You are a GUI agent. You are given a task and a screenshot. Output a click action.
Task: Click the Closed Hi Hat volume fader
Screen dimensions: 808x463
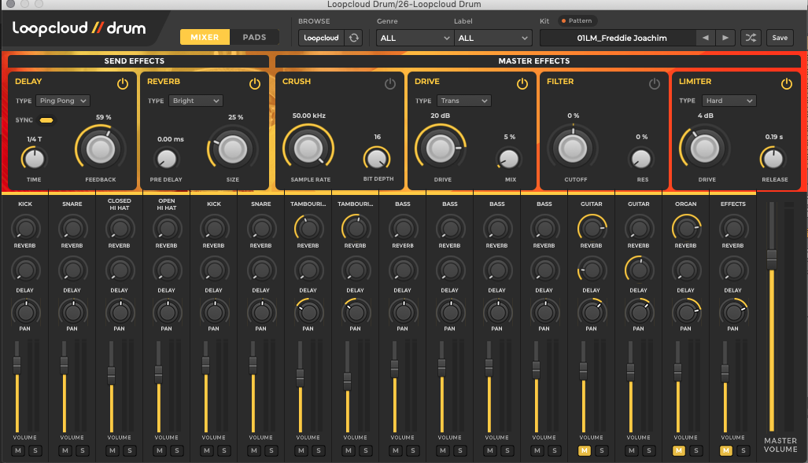[x=111, y=376]
